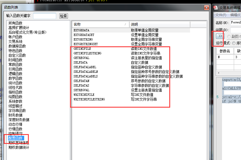The height and width of the screenshot is (160, 241).
Task: Select 逻辑函数 category
Action: click(15, 74)
